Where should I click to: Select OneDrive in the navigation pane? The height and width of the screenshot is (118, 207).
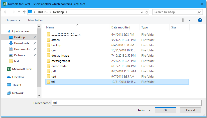pyautogui.click(x=18, y=77)
